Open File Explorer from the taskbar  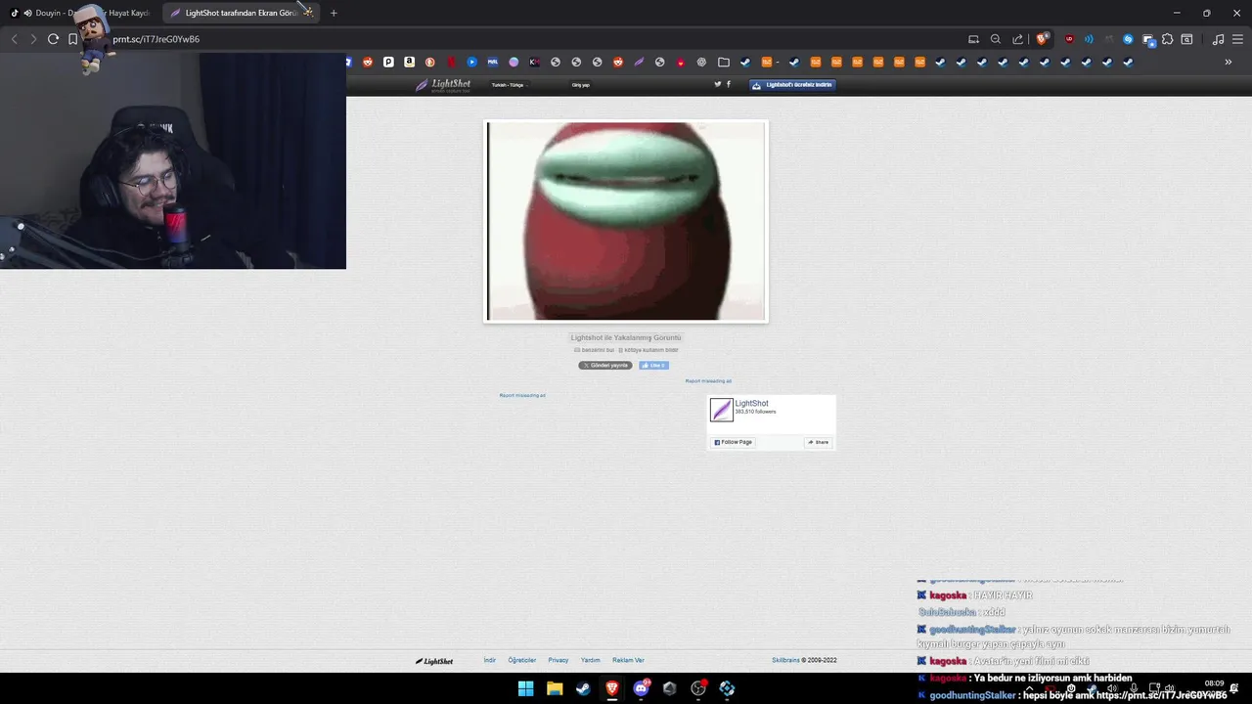tap(555, 688)
